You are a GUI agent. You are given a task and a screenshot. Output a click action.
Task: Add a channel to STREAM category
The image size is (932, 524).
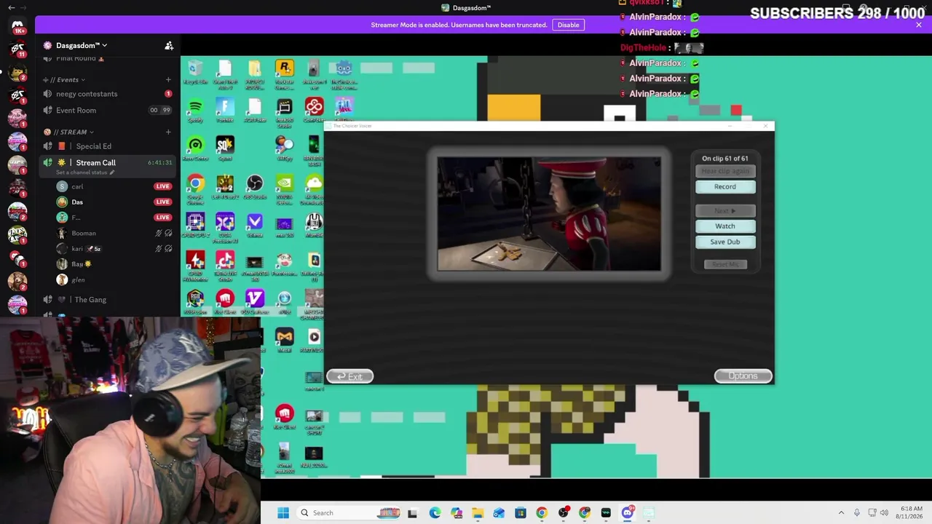point(168,132)
